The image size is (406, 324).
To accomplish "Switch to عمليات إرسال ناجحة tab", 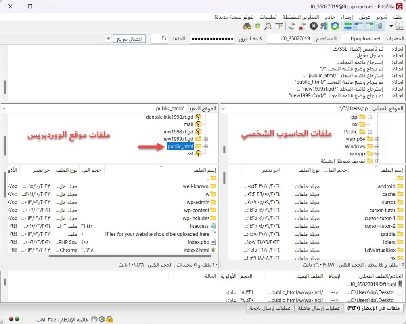I will [x=270, y=308].
